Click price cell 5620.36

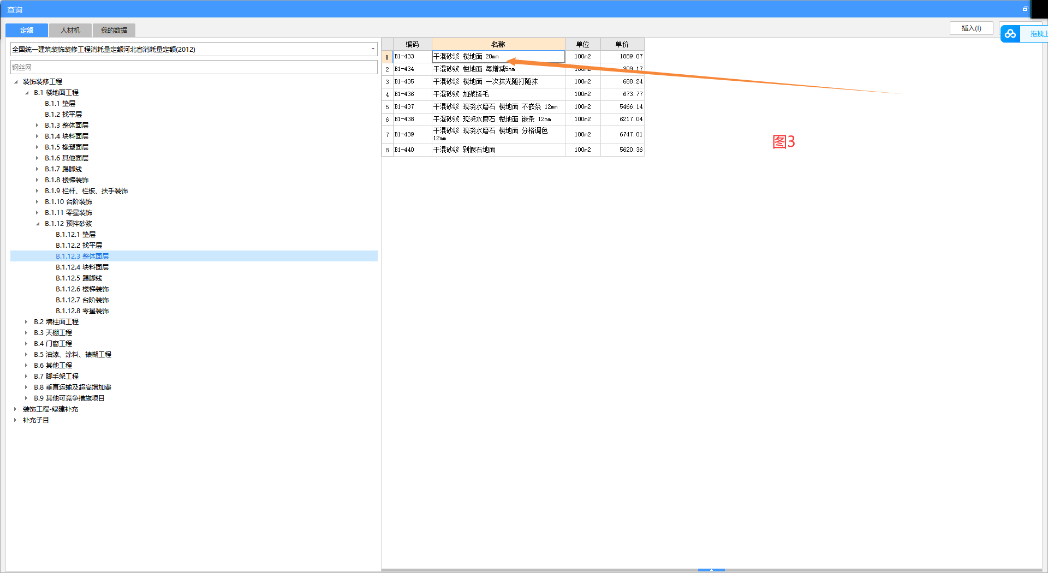(x=622, y=150)
